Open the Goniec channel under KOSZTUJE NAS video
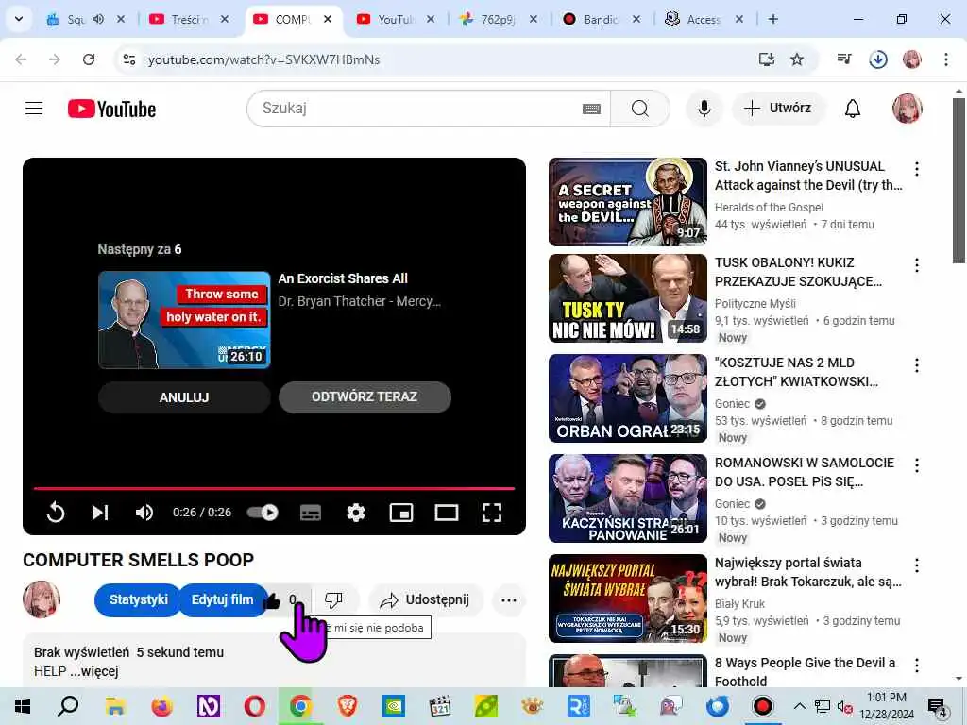 point(732,404)
